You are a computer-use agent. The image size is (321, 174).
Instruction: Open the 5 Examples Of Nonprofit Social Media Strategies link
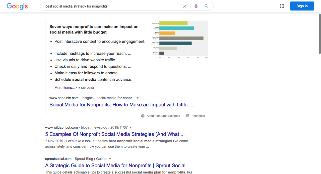(115, 134)
